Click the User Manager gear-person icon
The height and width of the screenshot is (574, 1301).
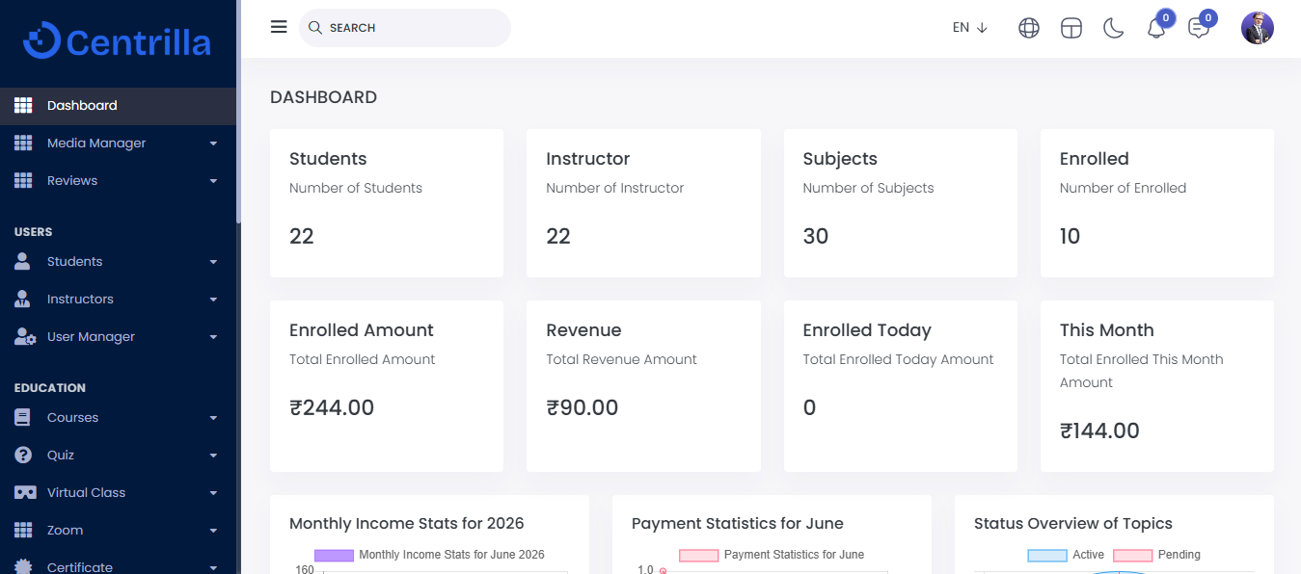pyautogui.click(x=25, y=337)
